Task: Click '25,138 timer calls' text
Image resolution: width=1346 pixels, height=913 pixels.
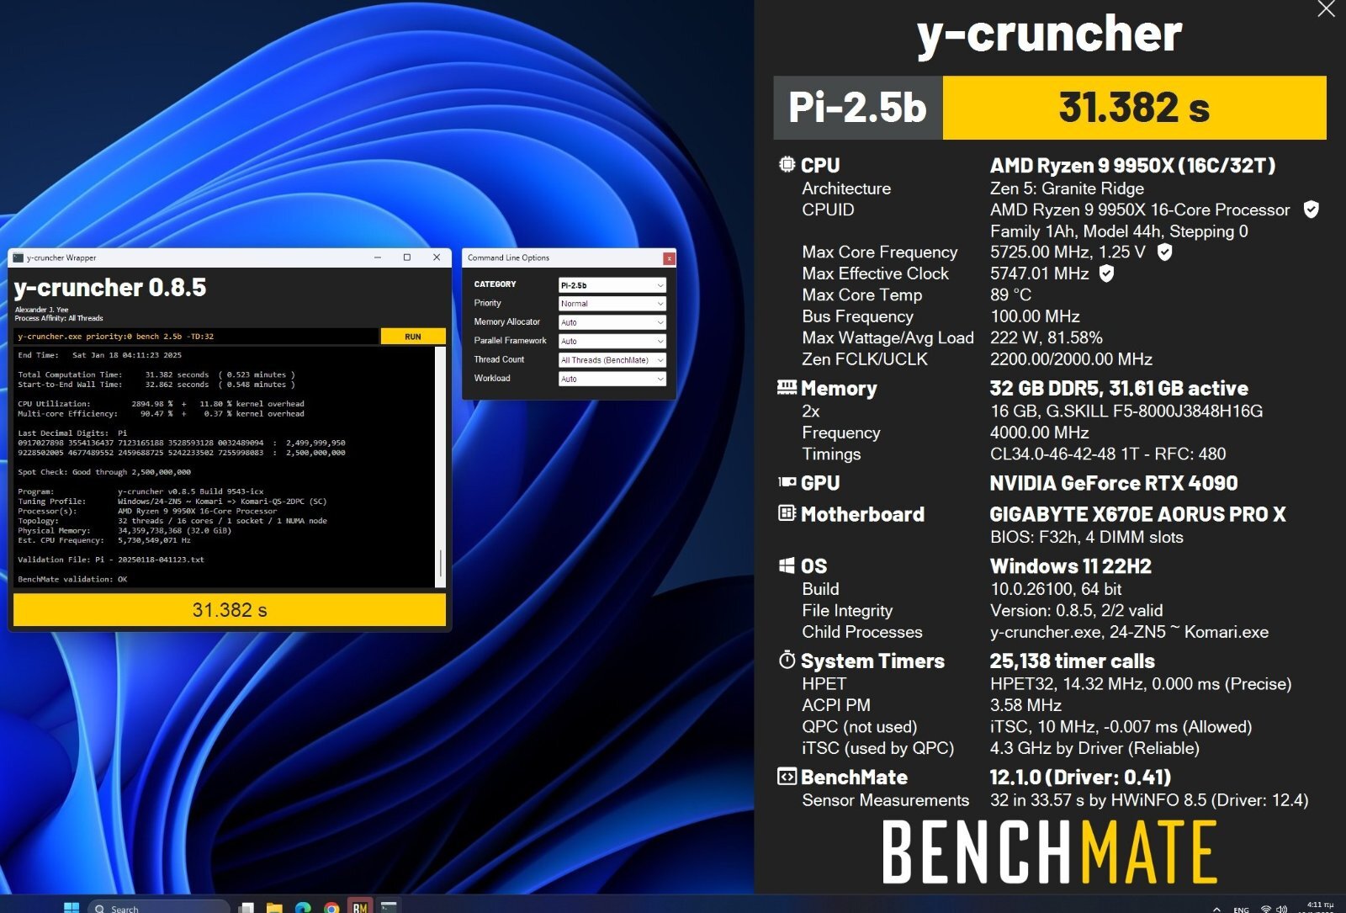Action: pyautogui.click(x=1072, y=661)
